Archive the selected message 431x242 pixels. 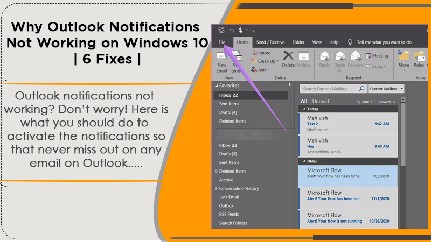click(303, 59)
